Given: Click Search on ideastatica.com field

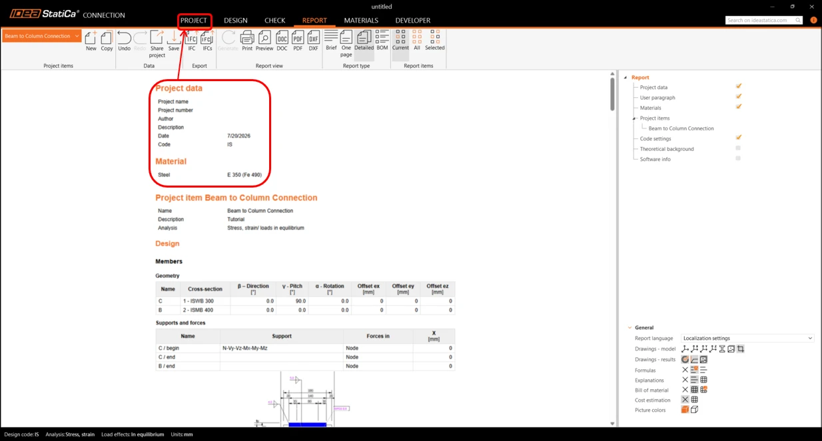Looking at the screenshot, I should coord(763,21).
